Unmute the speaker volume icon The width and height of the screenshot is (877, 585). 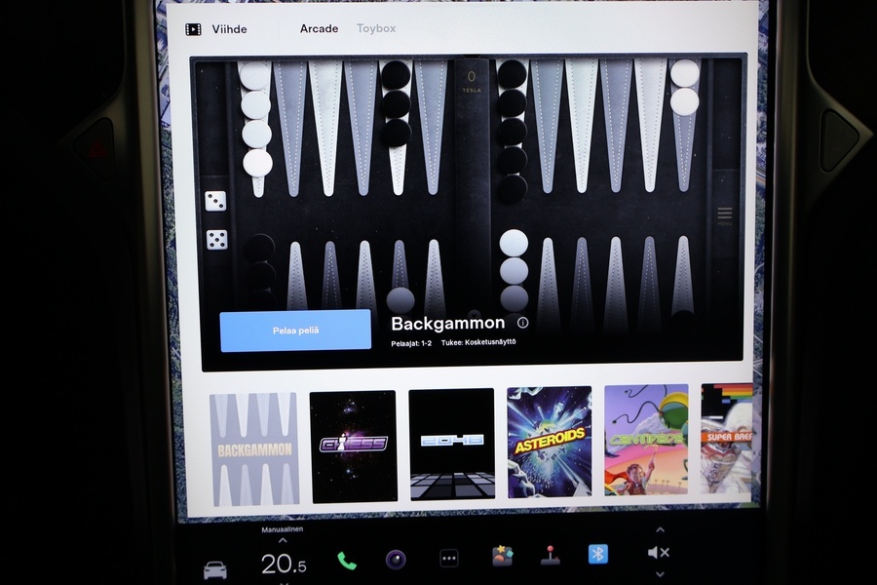coord(659,553)
